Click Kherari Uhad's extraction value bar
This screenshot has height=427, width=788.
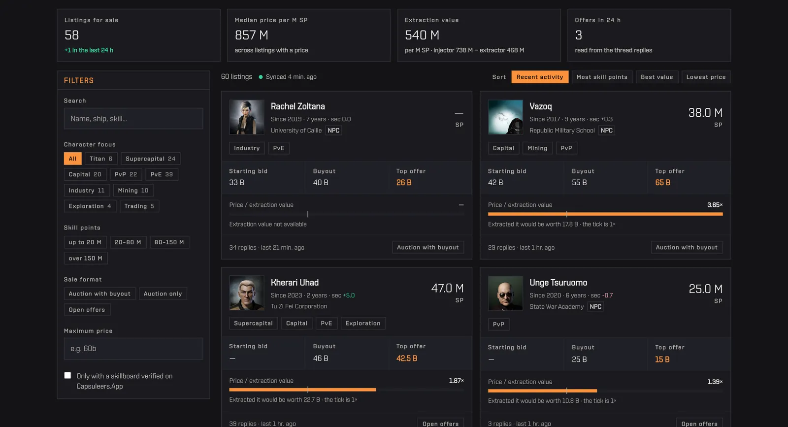pos(347,390)
